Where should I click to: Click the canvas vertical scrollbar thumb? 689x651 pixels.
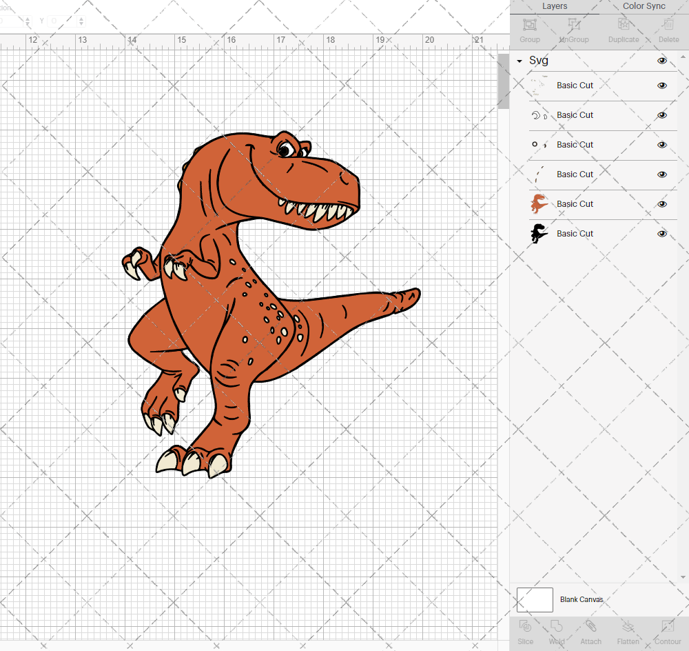pyautogui.click(x=503, y=81)
